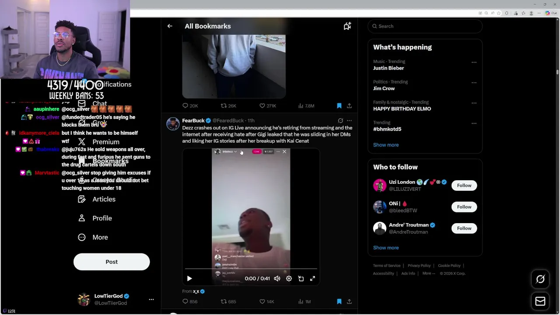Open Privacy Policy link
The width and height of the screenshot is (560, 315).
(x=419, y=266)
